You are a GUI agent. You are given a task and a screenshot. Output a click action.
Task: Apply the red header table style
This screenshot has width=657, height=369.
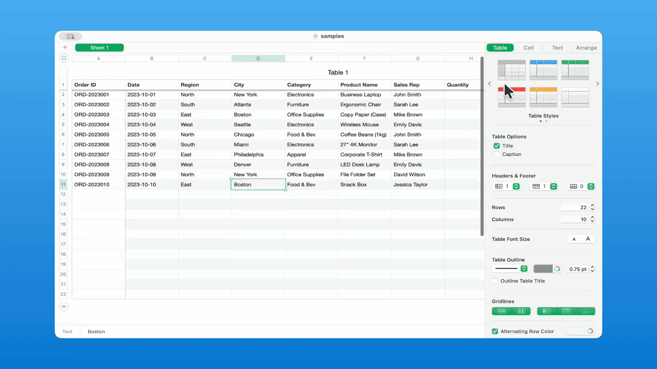[512, 97]
